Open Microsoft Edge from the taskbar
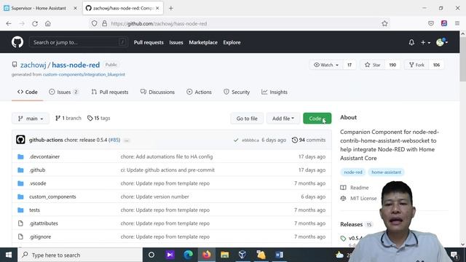This screenshot has height=262, width=466. coord(188,255)
